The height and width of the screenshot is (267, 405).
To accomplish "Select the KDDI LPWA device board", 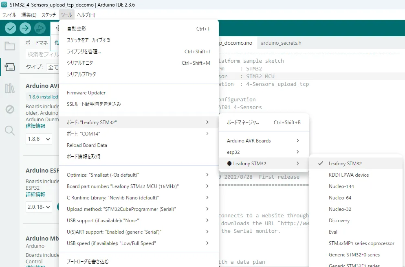I will 348,175.
